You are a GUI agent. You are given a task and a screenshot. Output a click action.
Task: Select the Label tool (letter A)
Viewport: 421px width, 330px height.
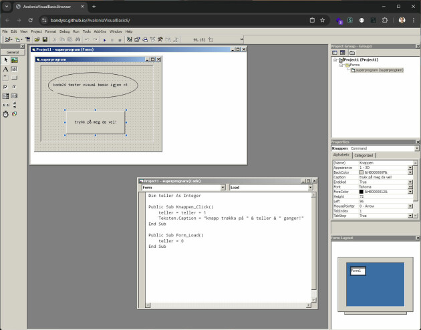click(5, 69)
